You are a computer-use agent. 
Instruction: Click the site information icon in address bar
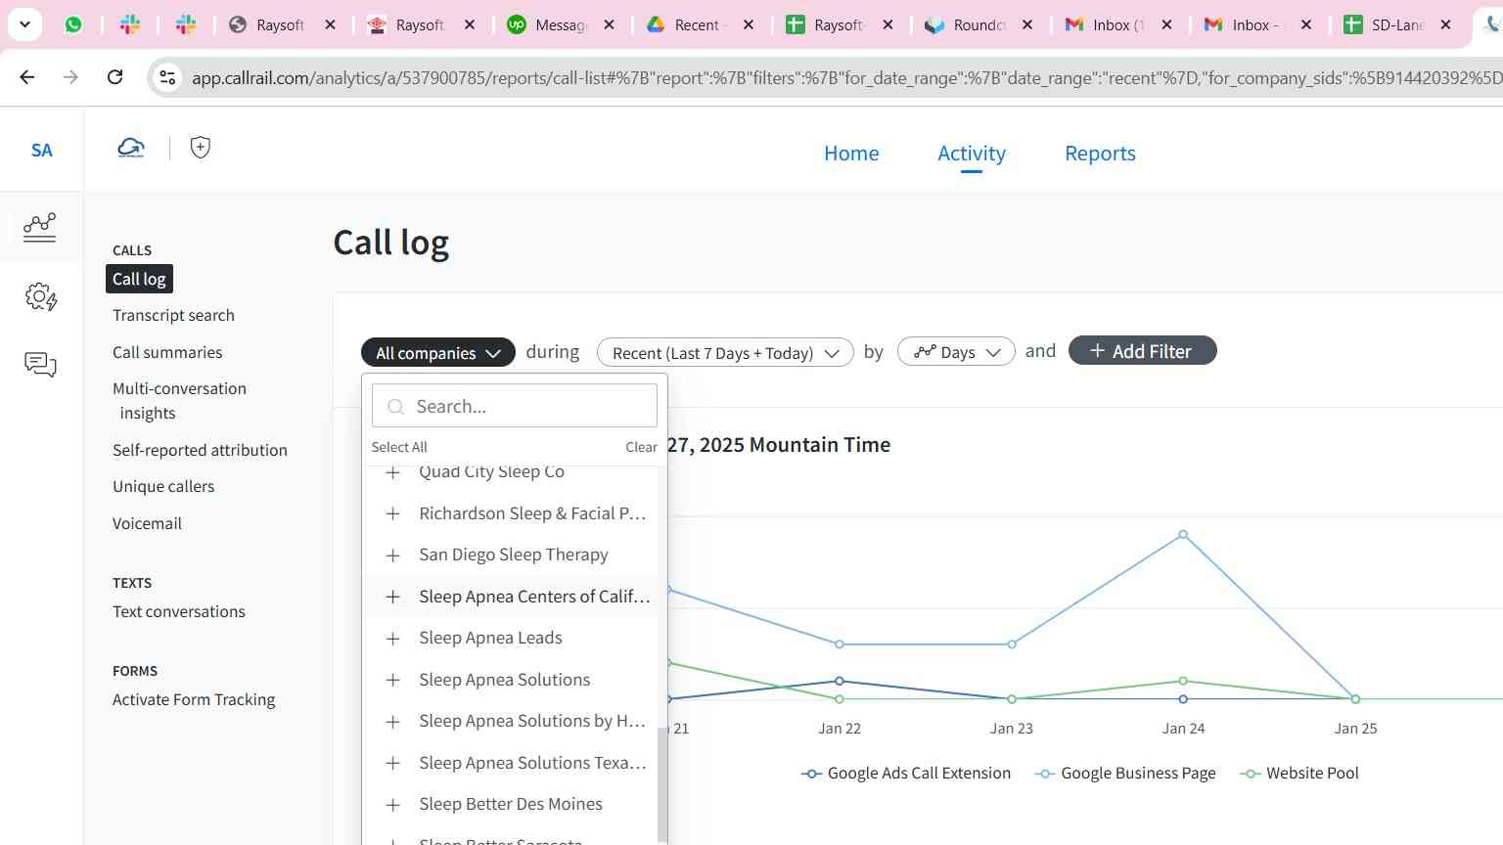(x=168, y=77)
